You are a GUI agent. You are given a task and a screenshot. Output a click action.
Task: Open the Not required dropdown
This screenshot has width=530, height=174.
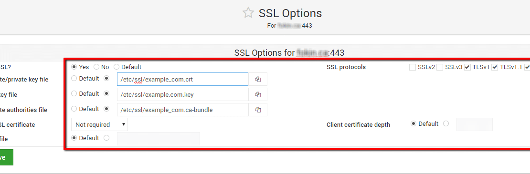(x=99, y=124)
